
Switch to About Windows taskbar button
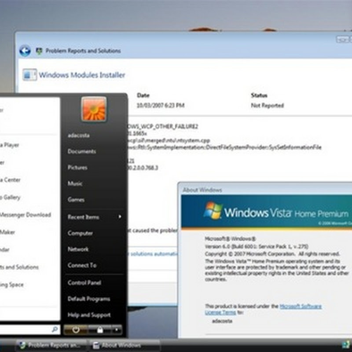click(x=125, y=345)
